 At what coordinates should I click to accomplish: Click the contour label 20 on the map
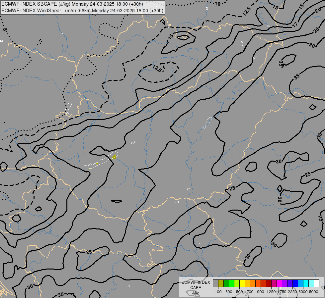point(318,10)
